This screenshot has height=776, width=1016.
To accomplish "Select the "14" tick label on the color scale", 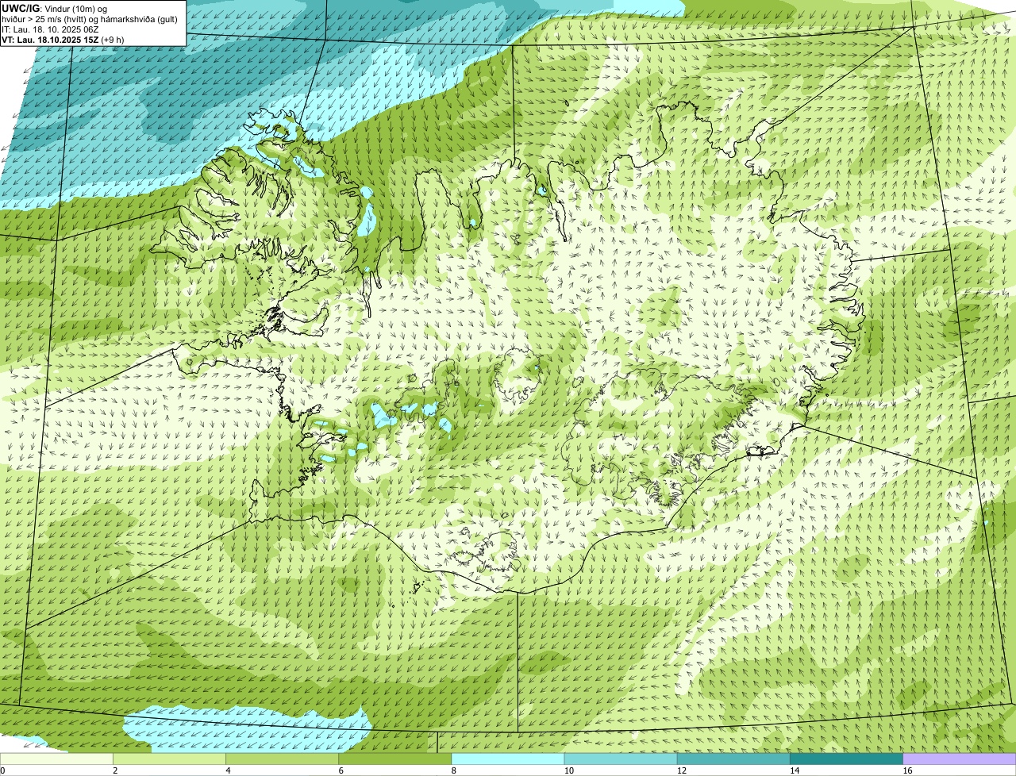I will pyautogui.click(x=795, y=770).
